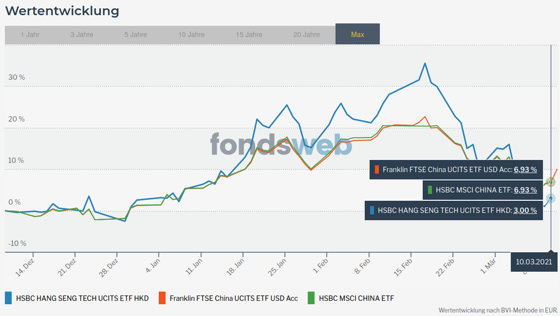
Task: Toggle HSBC HANG SENG TECH series legend label
Action: [x=82, y=298]
